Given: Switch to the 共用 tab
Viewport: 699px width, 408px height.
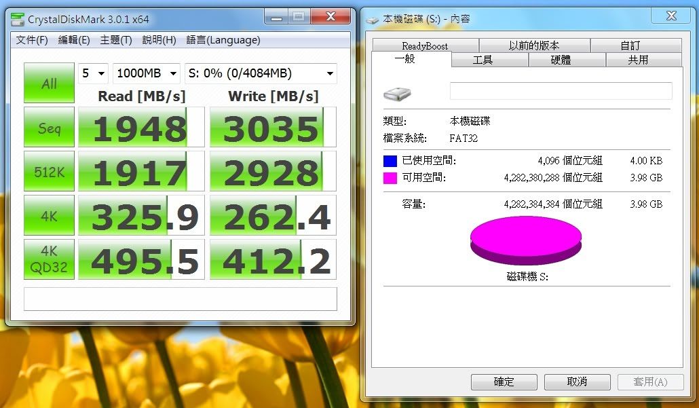Looking at the screenshot, I should (x=643, y=60).
